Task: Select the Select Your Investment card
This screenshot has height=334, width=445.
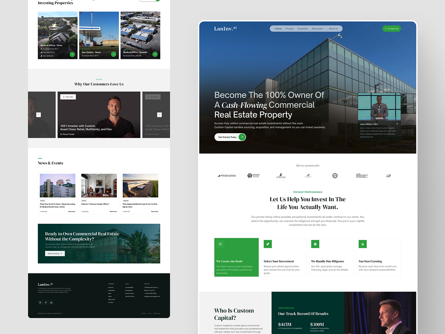Action: 284,257
